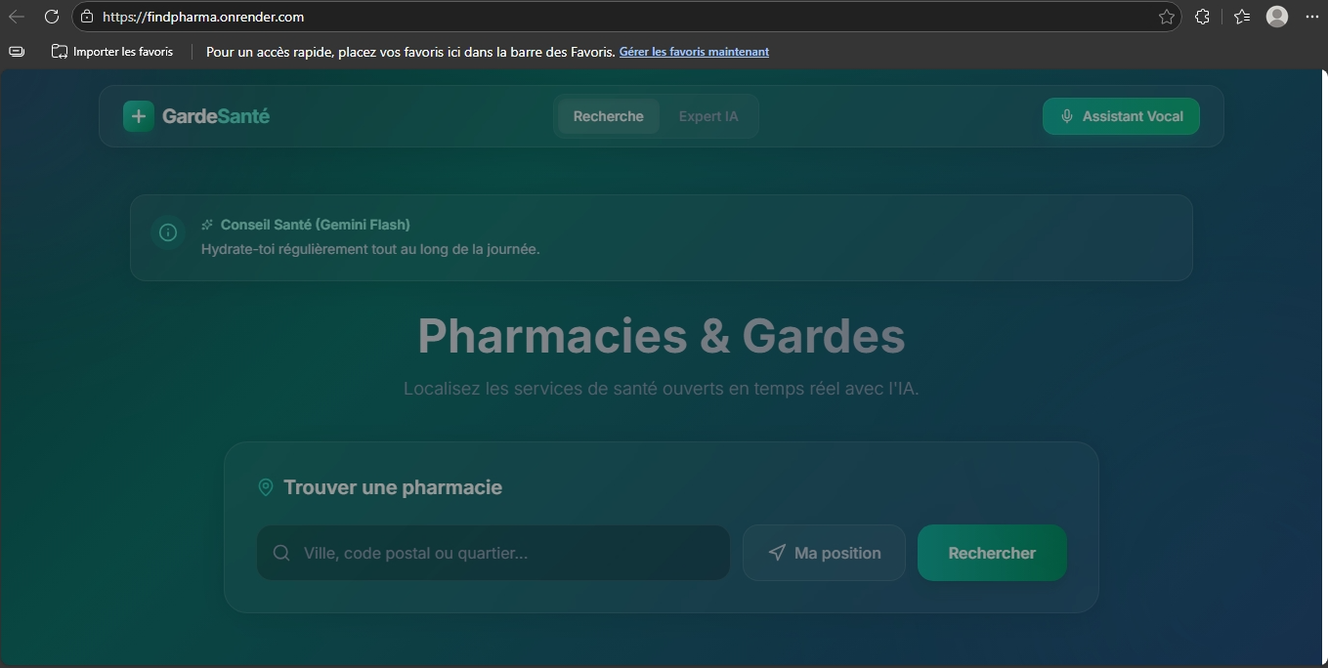Click the page scrollbar on the right
Viewport: 1328px width, 668px height.
point(1322,293)
